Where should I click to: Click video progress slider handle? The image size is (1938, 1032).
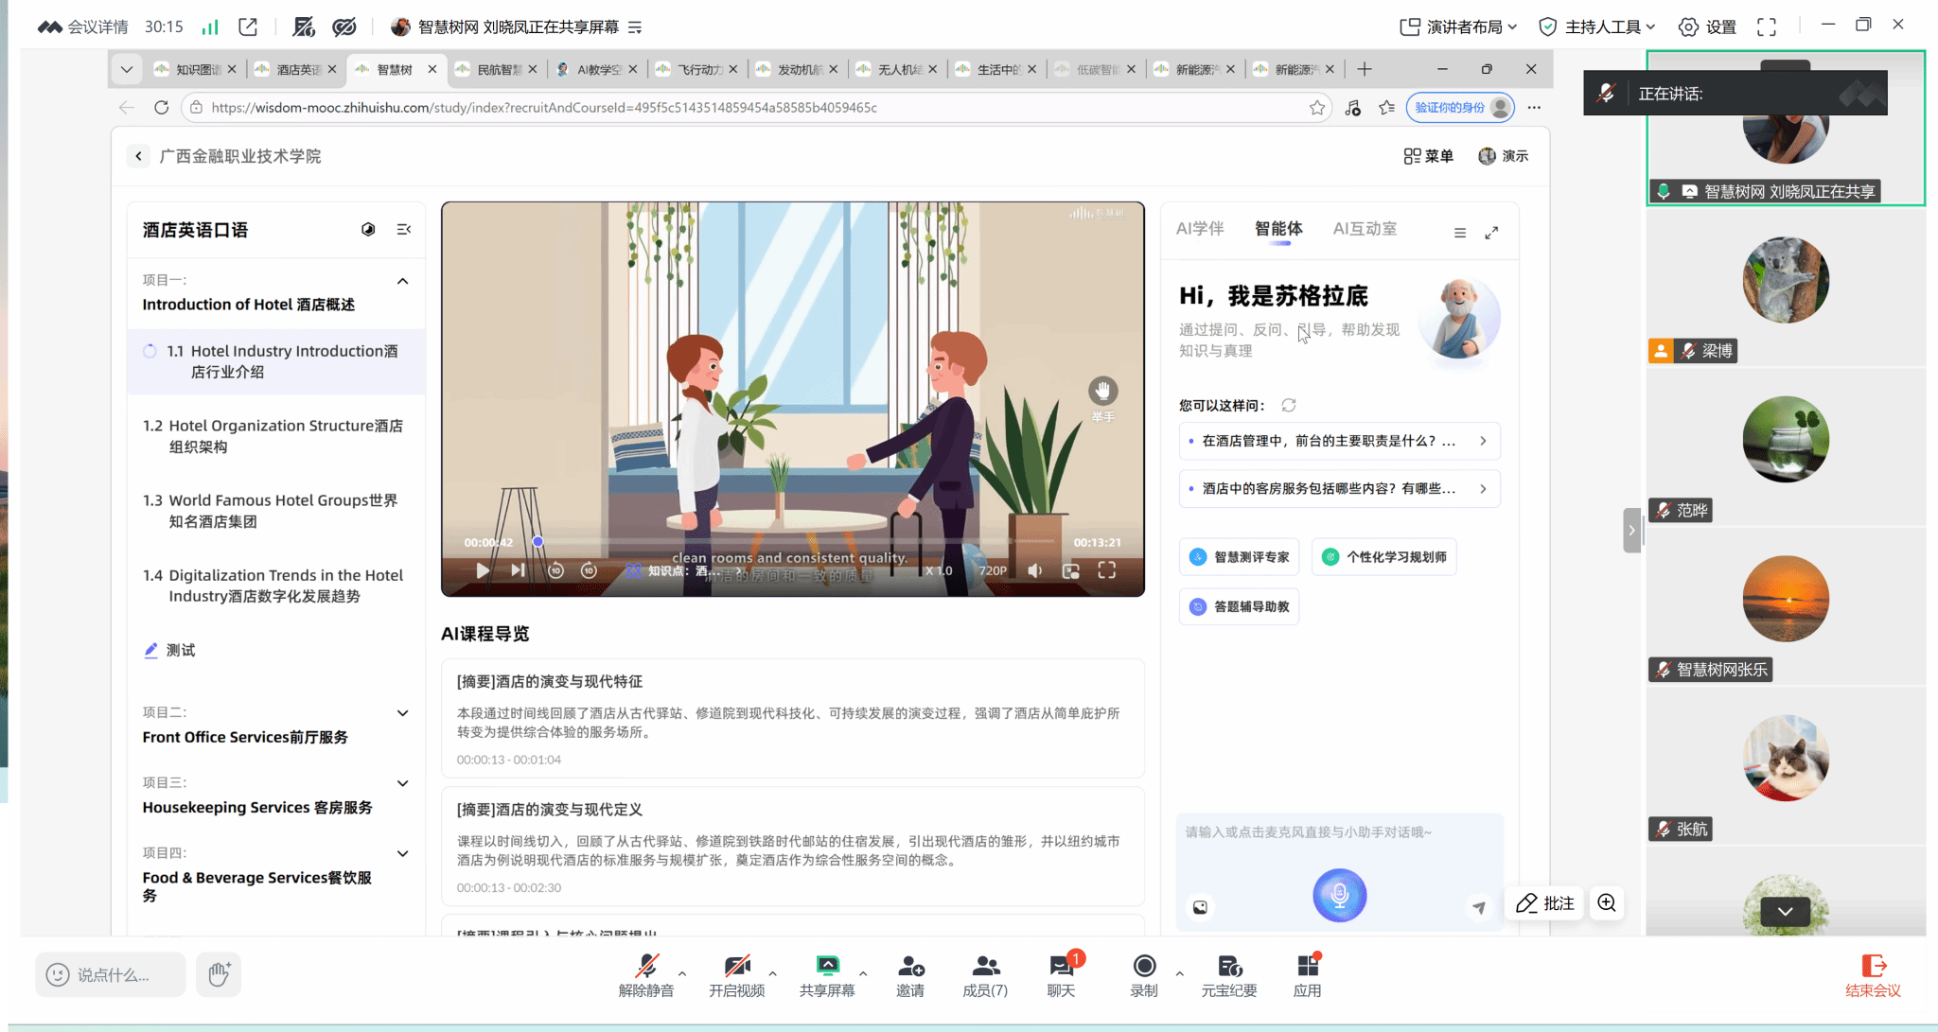point(537,542)
